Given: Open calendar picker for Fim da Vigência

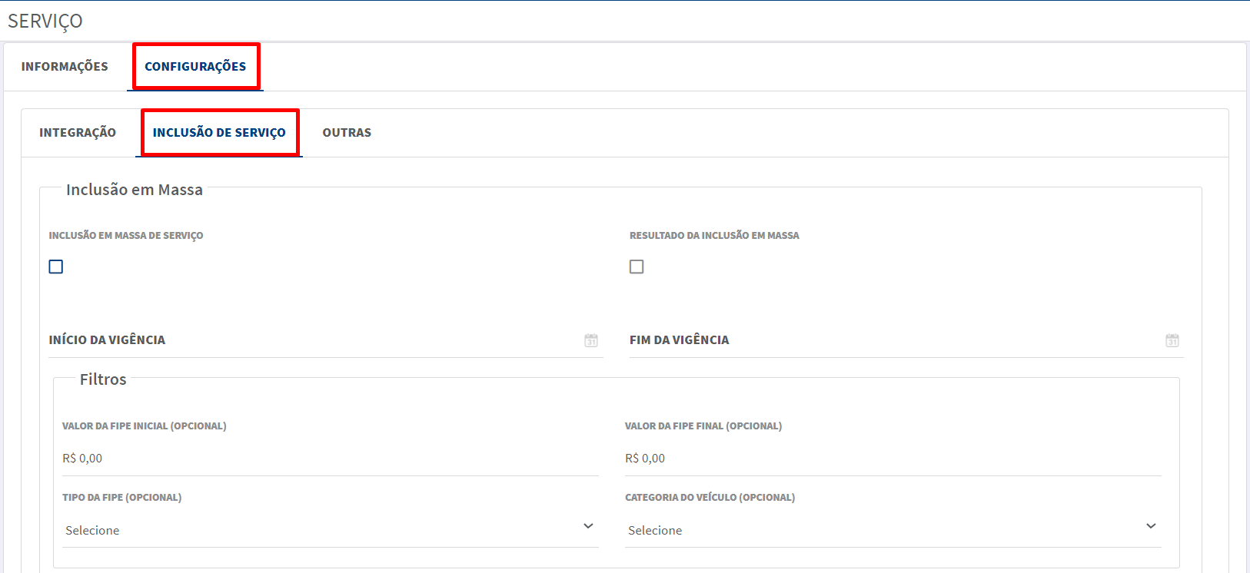Looking at the screenshot, I should click(1172, 340).
